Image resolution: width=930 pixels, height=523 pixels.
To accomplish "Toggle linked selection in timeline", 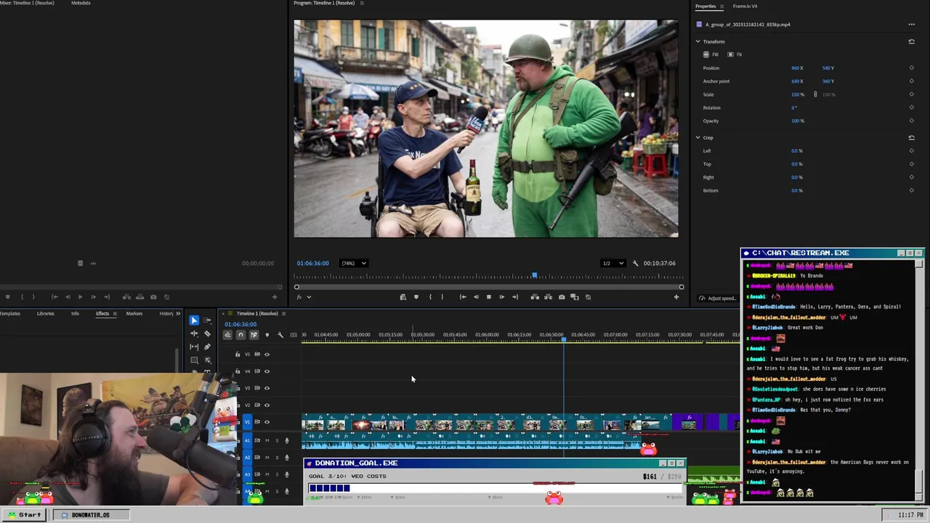I will pos(254,335).
